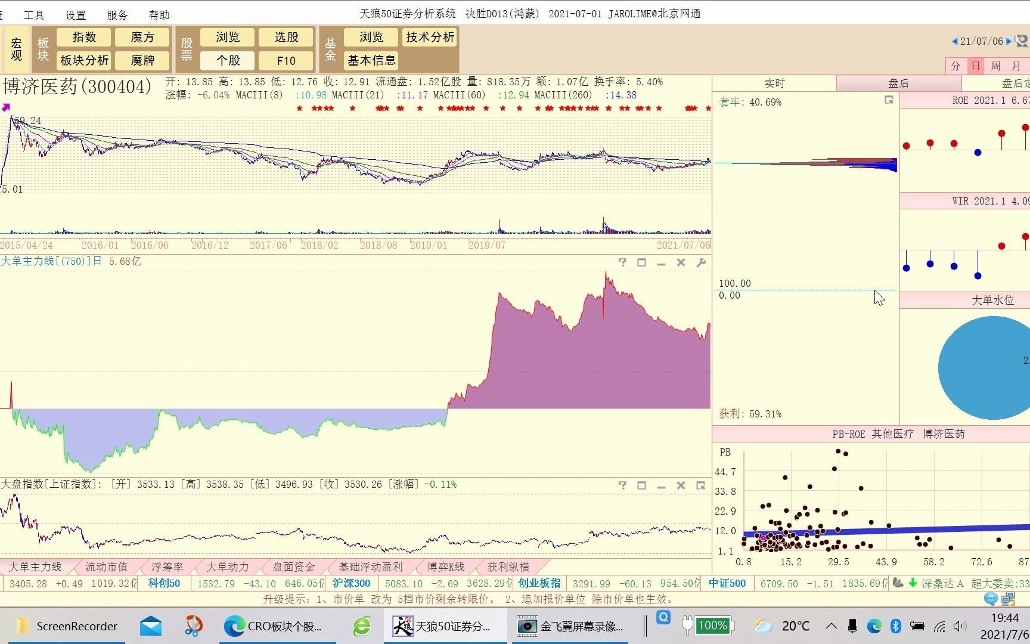Click 浏览 in the 股票 group
The height and width of the screenshot is (644, 1030).
click(x=228, y=38)
